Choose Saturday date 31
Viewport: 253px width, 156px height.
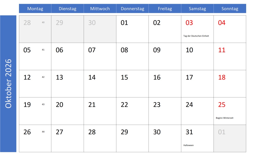tap(189, 132)
